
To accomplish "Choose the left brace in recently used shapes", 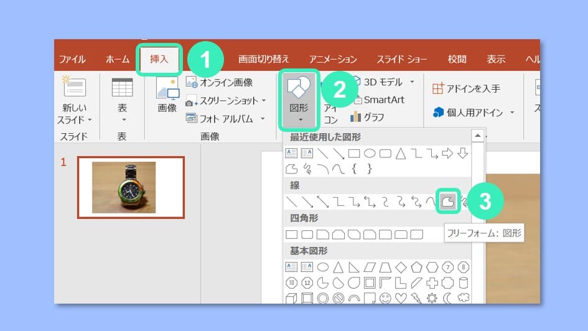I will 354,169.
